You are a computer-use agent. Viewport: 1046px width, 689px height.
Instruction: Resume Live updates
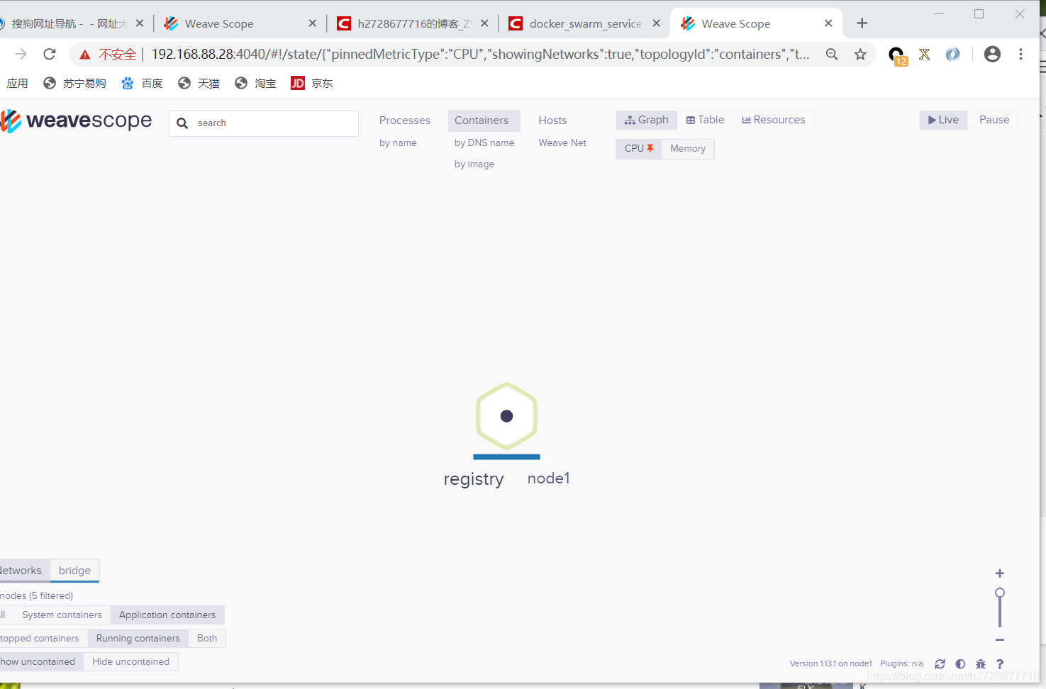(x=944, y=120)
